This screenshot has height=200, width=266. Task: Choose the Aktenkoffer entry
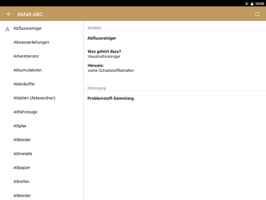(x=42, y=84)
